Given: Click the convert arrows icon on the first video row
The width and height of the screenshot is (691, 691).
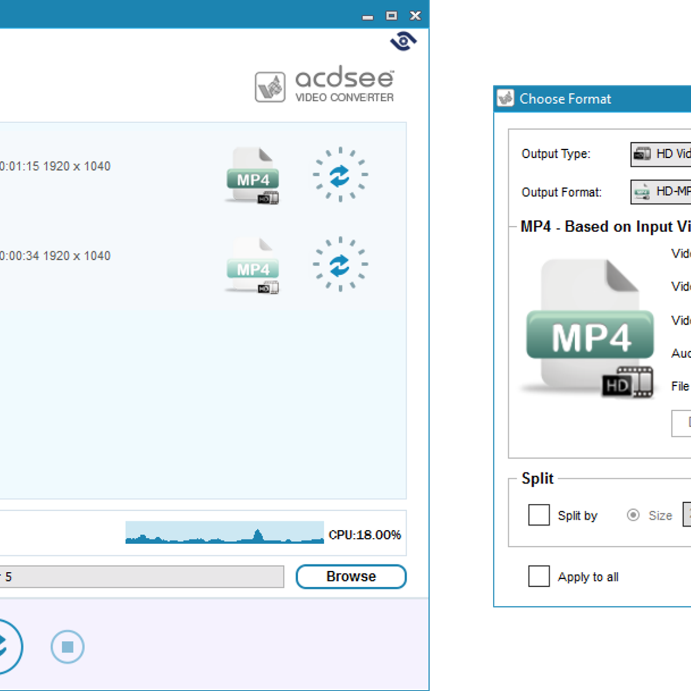Looking at the screenshot, I should tap(340, 174).
